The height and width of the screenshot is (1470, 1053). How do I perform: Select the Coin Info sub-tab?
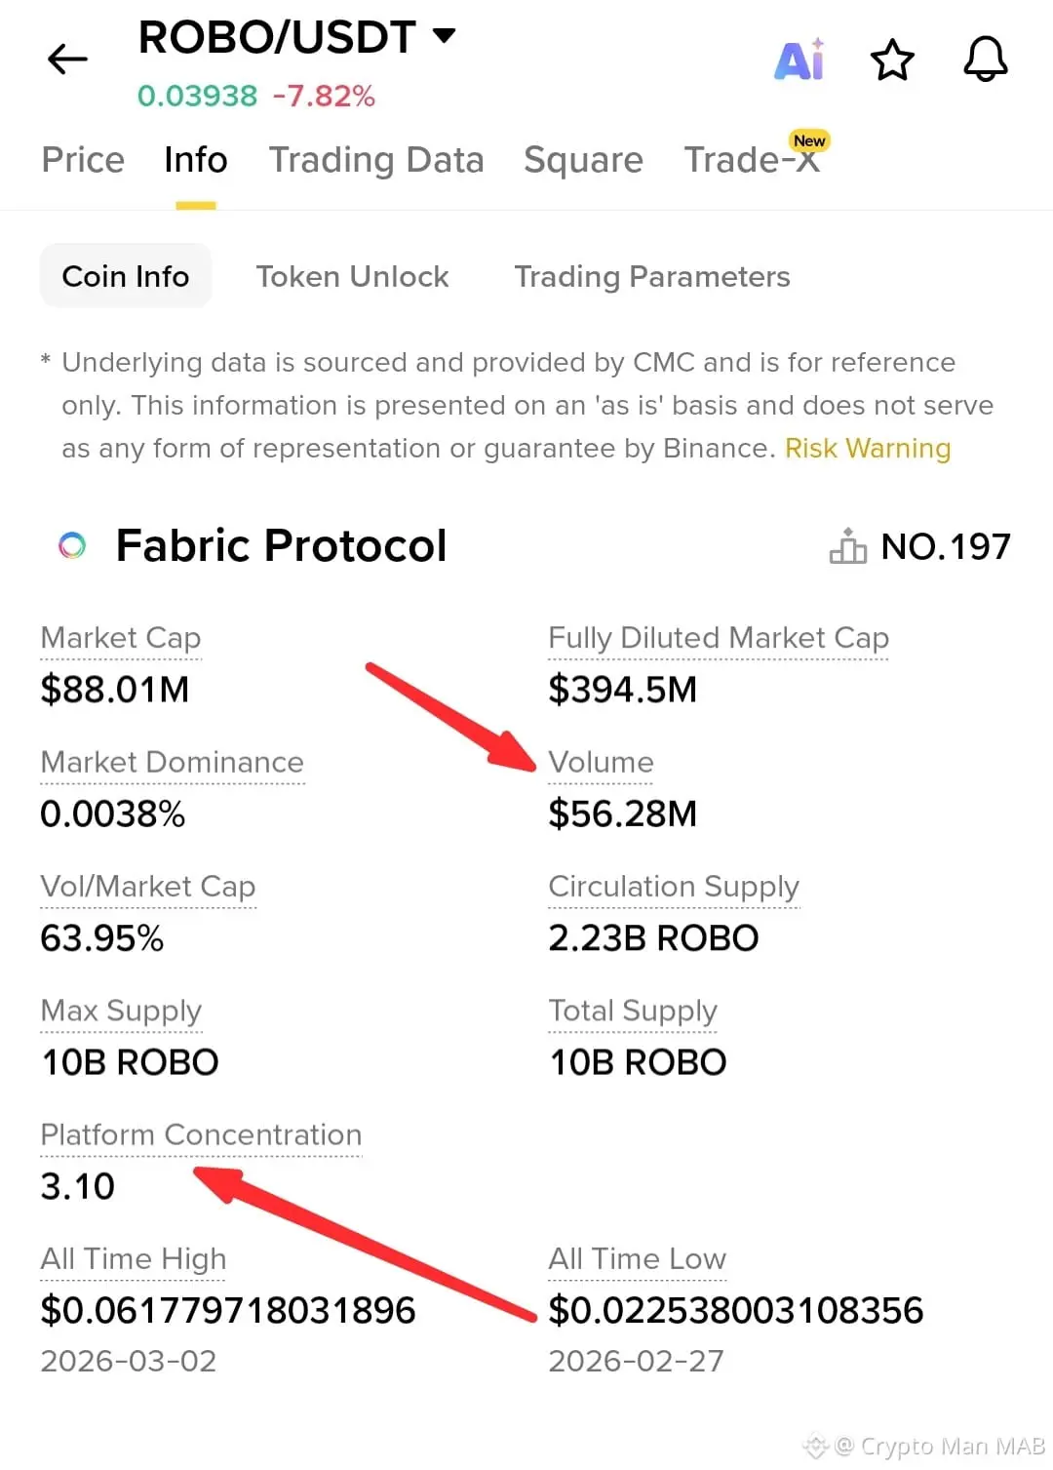[x=126, y=277]
